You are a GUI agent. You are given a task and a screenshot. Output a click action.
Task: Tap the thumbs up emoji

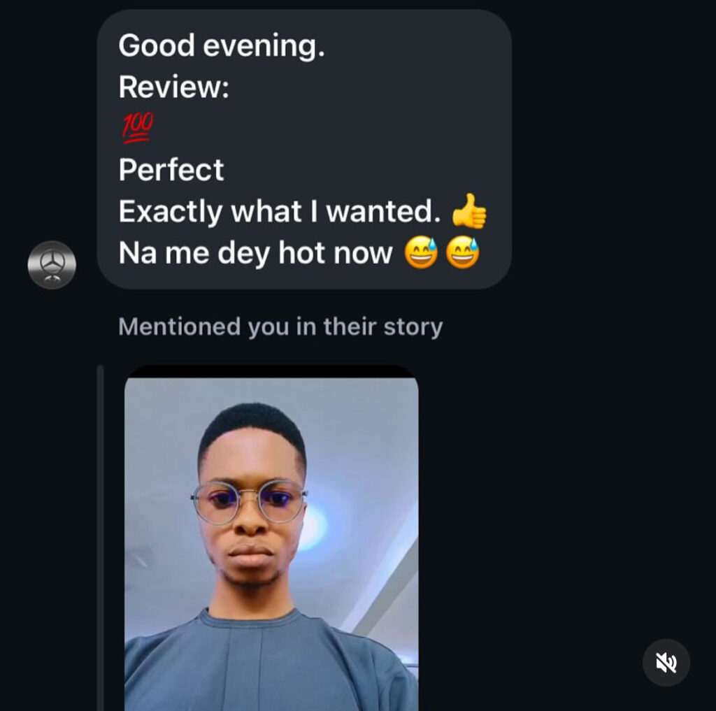pyautogui.click(x=469, y=211)
